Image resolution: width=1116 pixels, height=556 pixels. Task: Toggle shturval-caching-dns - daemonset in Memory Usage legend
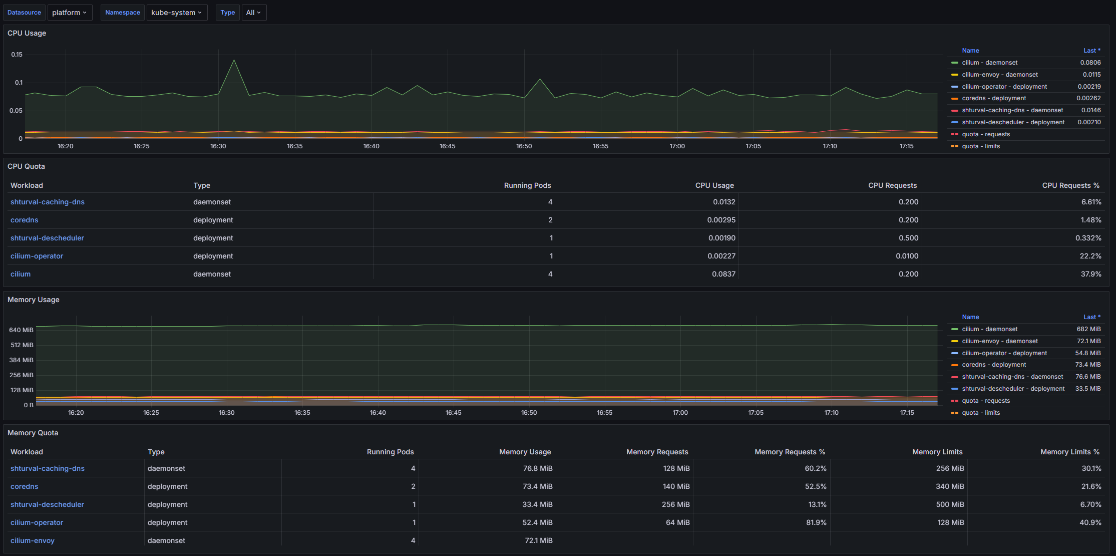pyautogui.click(x=1012, y=377)
